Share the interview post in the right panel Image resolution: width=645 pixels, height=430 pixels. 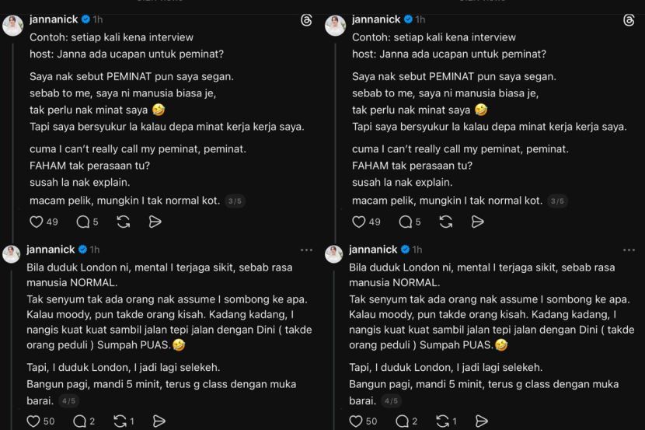477,222
